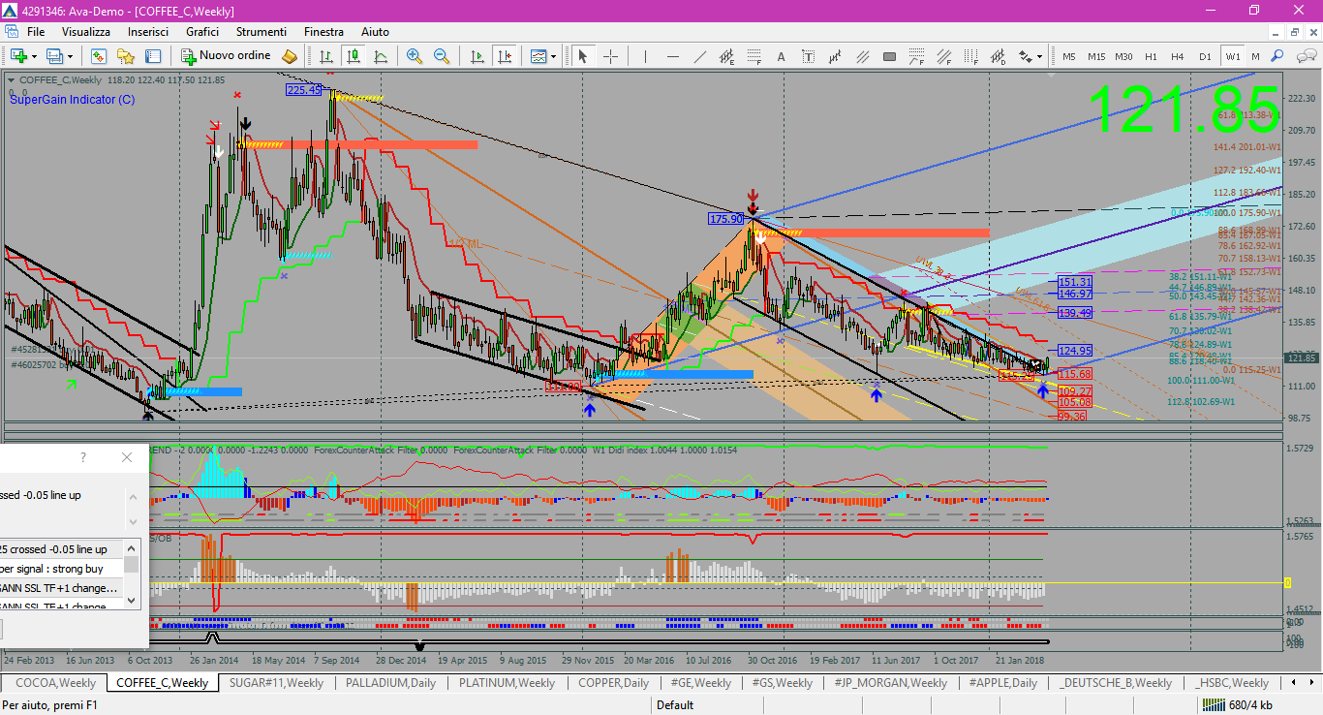Select the Andrews pitchfork tool
Image resolution: width=1323 pixels, height=715 pixels.
tap(998, 56)
